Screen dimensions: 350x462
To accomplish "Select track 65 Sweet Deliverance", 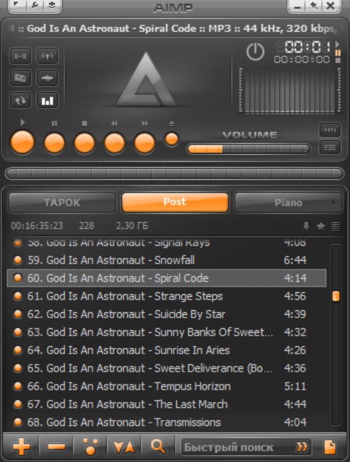I will pos(167,368).
